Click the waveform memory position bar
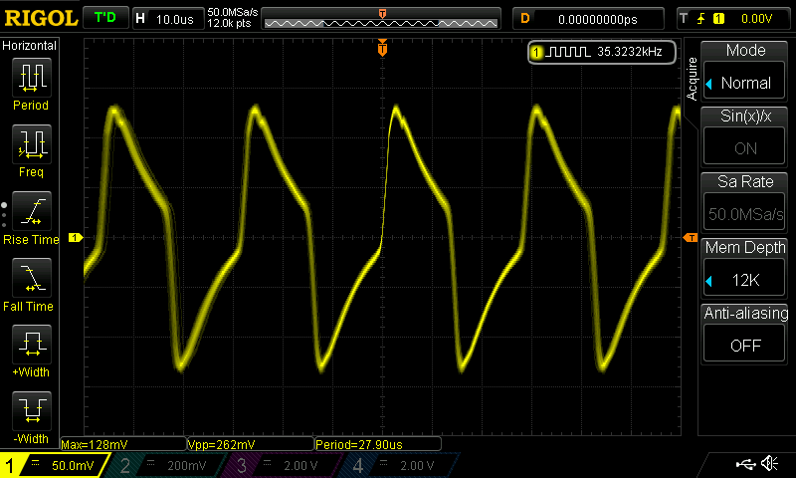Image resolution: width=796 pixels, height=478 pixels. (381, 19)
